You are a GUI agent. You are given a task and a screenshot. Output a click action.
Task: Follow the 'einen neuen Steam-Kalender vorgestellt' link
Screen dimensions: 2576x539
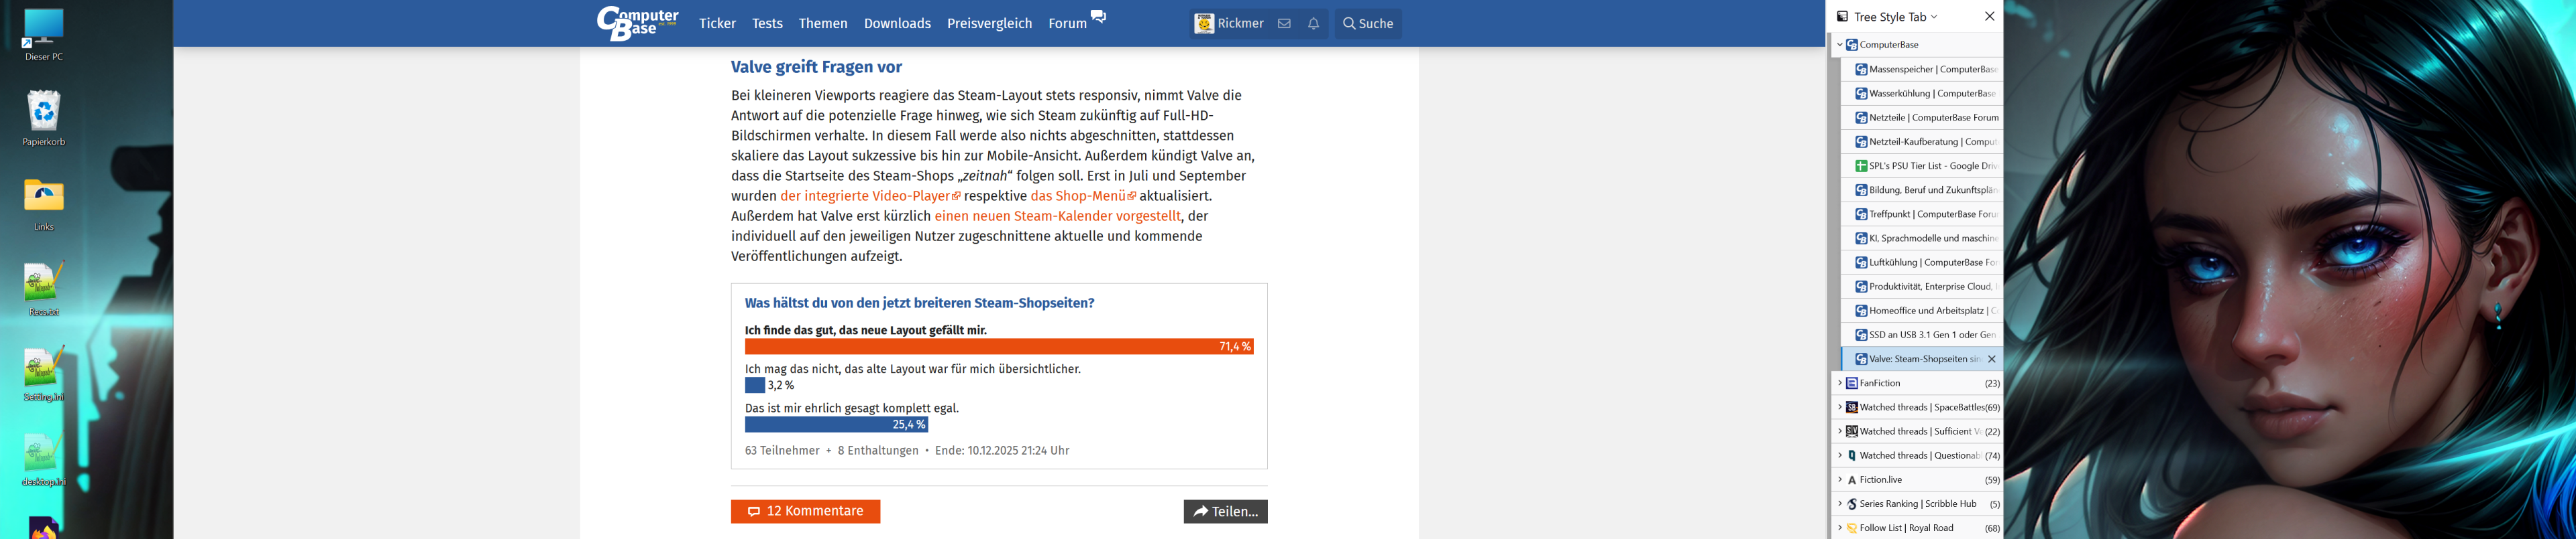(1057, 216)
